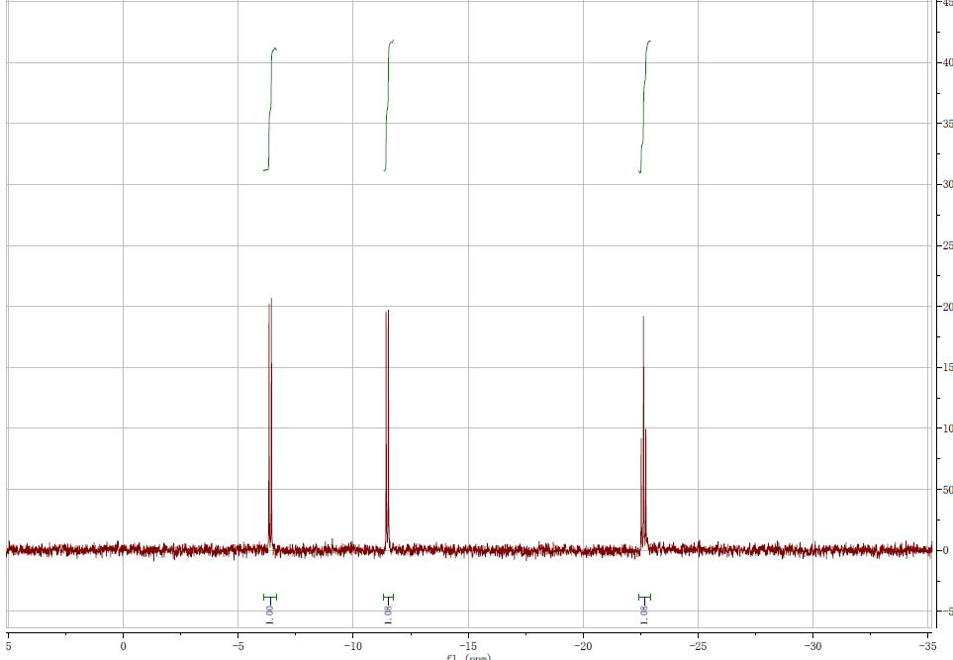
Task: Select the -15 tick label on the ppm axis
Action: coord(468,646)
